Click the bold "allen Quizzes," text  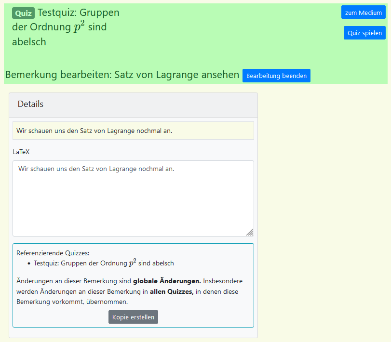(172, 291)
